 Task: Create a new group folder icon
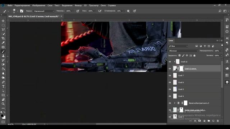click(x=209, y=121)
